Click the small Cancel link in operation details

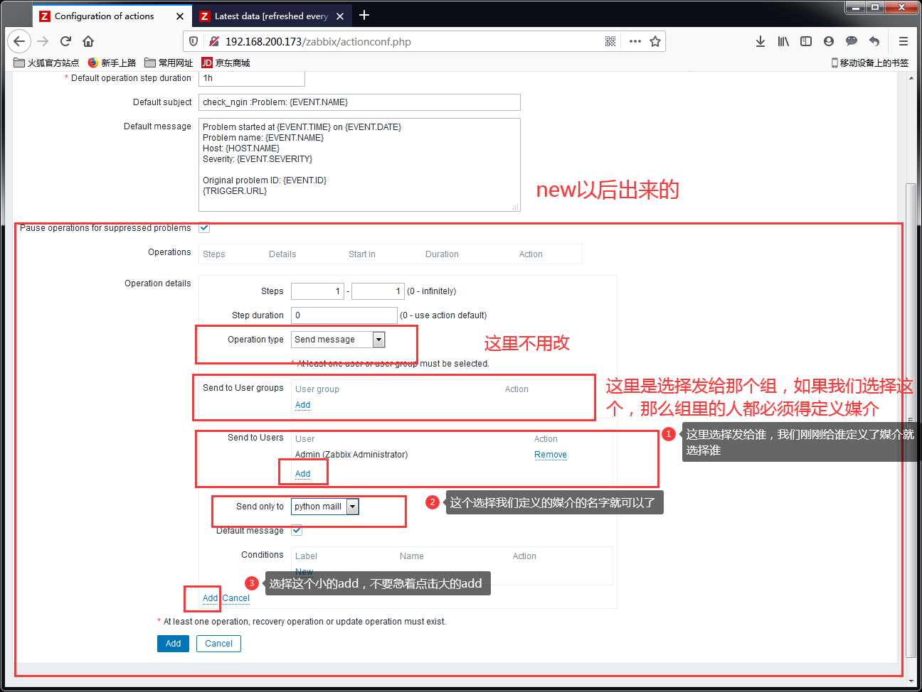coord(235,598)
